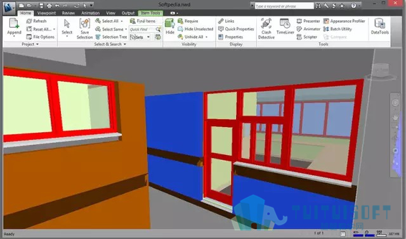Image resolution: width=406 pixels, height=239 pixels.
Task: Open DataTools
Action: [380, 27]
